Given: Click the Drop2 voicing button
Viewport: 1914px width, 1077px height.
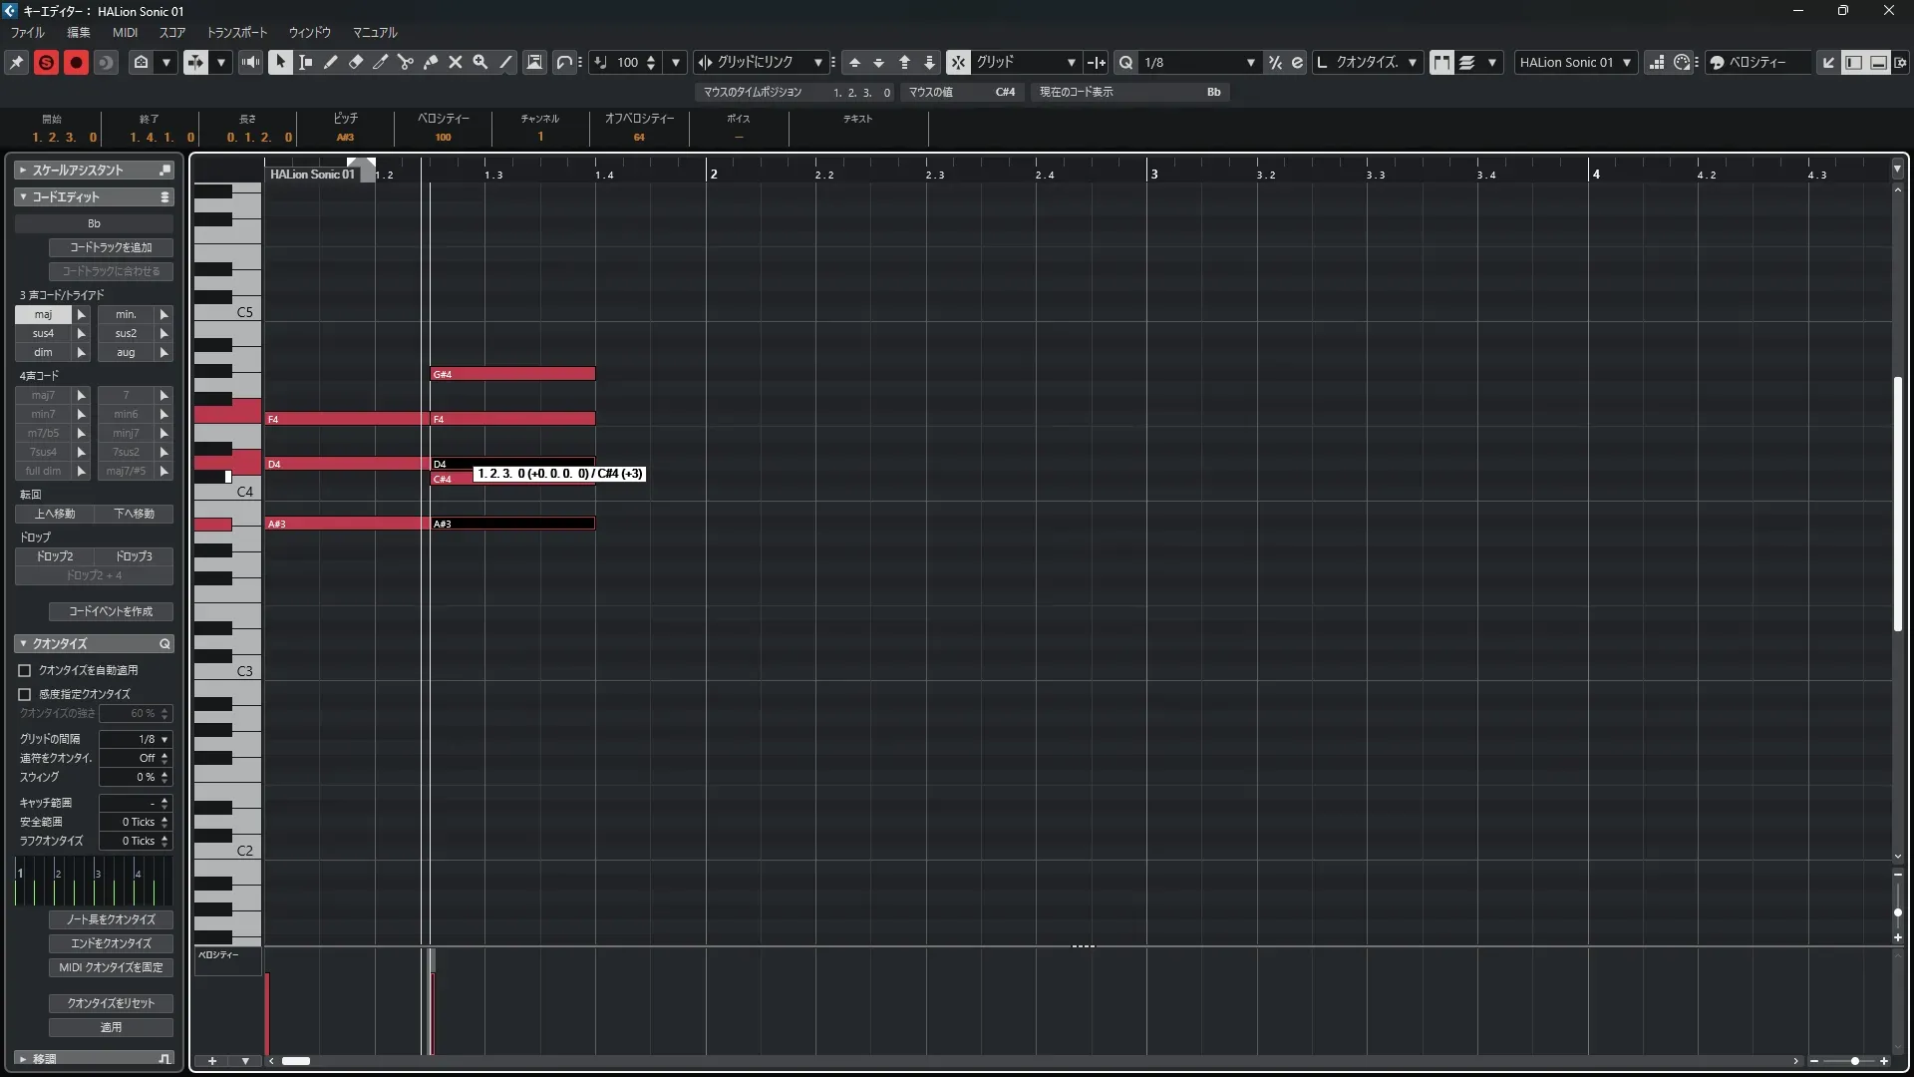Looking at the screenshot, I should (55, 555).
